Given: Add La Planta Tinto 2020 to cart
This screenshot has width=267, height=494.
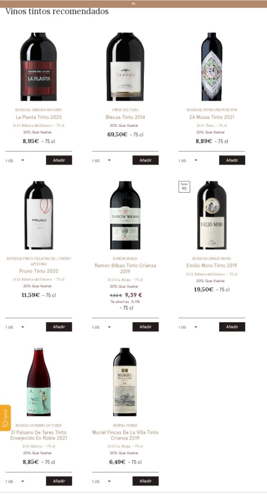Looking at the screenshot, I should pos(59,160).
